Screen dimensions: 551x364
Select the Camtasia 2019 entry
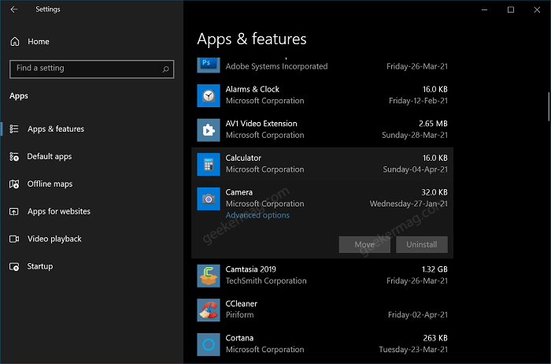click(x=322, y=276)
